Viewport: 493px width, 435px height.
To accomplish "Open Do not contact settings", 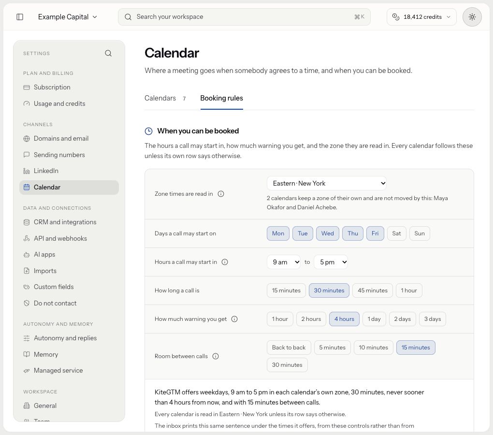I will pos(69,304).
